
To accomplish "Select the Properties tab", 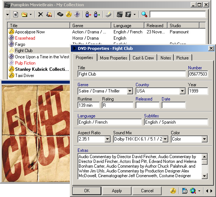I will (84, 58).
